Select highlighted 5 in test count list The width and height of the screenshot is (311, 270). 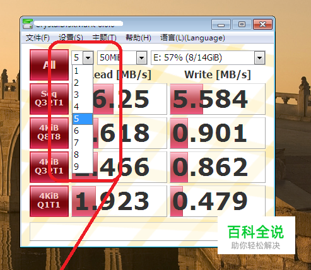tap(83, 119)
